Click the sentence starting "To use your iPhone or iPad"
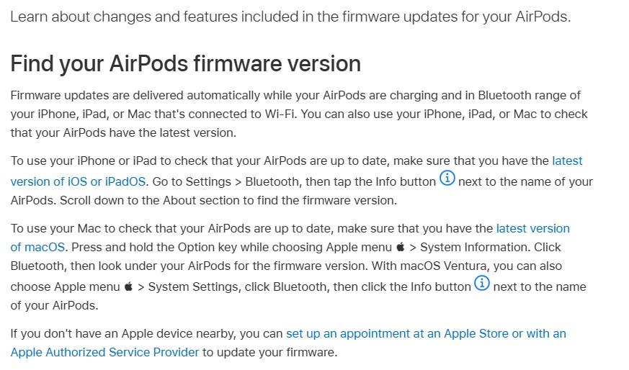629x370 pixels. pyautogui.click(x=216, y=161)
